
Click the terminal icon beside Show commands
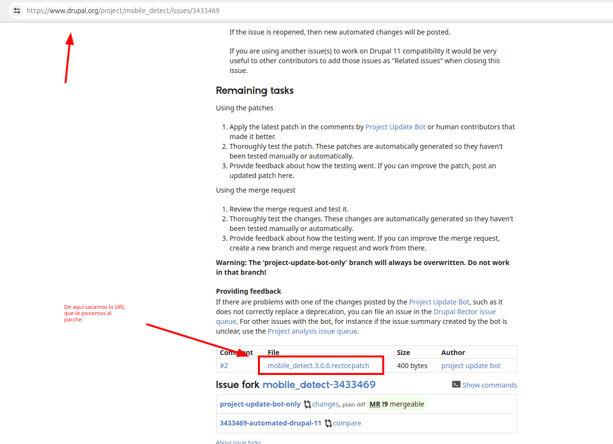[456, 385]
